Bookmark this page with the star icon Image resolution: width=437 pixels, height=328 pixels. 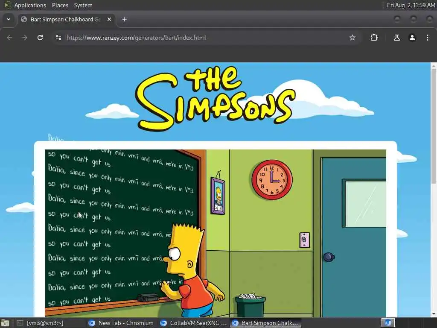point(353,38)
